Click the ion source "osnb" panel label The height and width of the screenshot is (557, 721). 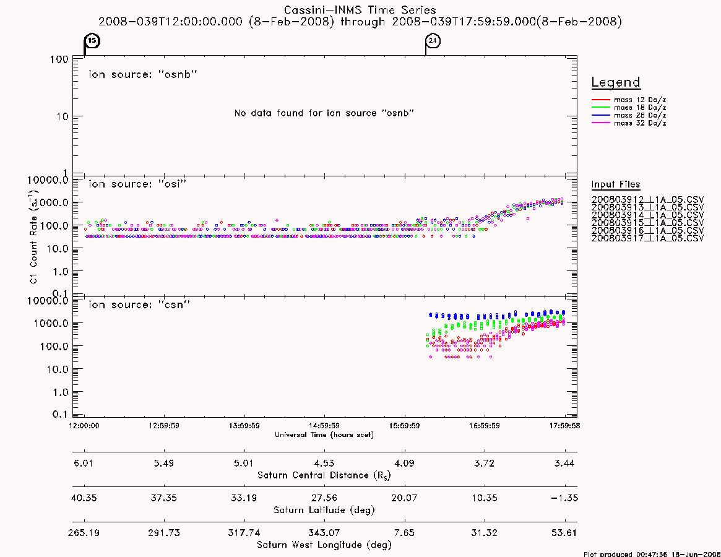pyautogui.click(x=143, y=74)
